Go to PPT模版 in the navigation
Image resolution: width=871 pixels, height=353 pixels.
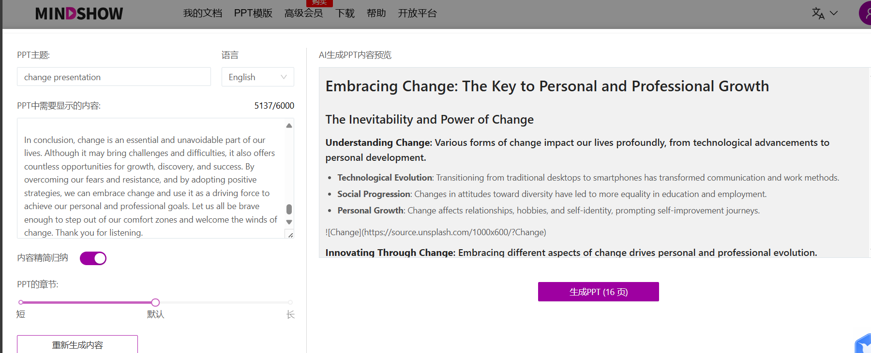coord(253,13)
